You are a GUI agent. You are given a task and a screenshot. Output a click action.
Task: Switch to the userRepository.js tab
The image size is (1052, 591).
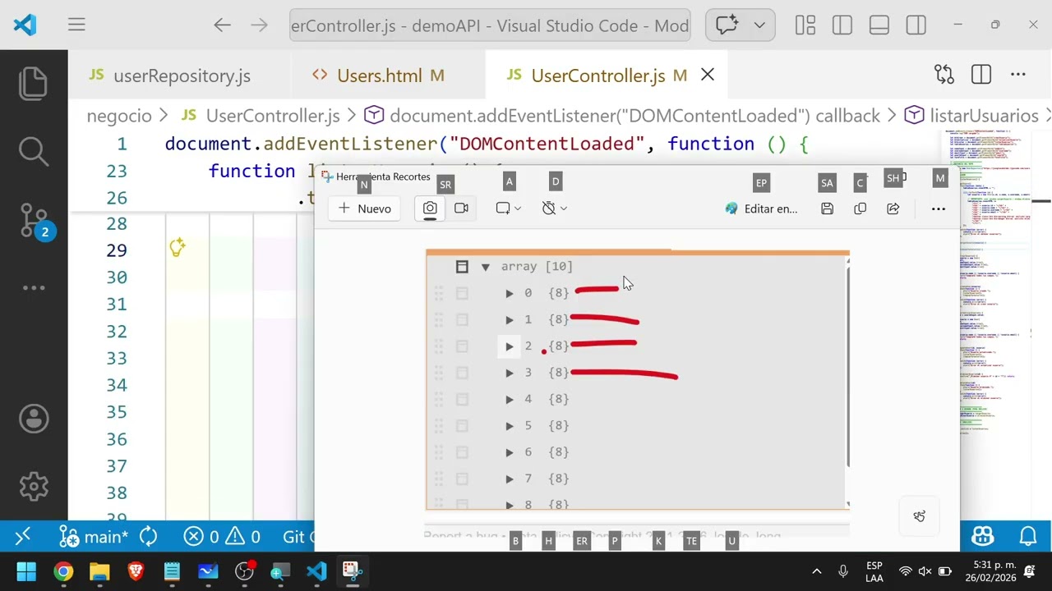point(181,76)
